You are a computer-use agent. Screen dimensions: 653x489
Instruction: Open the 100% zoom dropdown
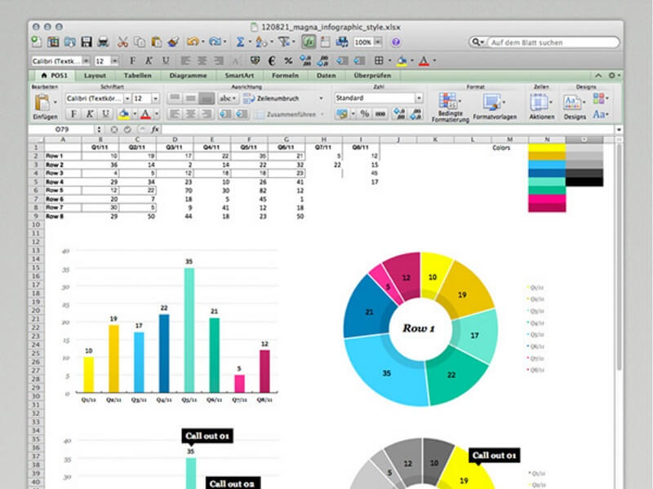[378, 42]
